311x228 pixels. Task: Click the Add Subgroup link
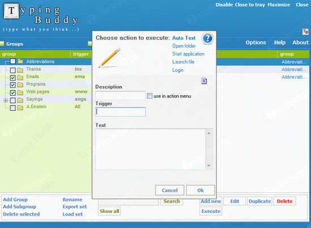click(19, 207)
